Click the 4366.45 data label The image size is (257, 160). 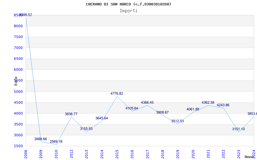147,102
